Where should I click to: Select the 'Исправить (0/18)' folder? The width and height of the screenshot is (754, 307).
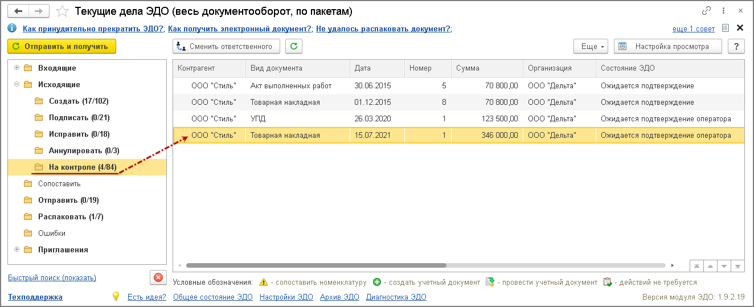(x=87, y=134)
